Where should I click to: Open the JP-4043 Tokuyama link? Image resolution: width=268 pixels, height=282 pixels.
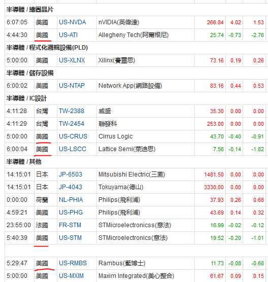(x=71, y=187)
